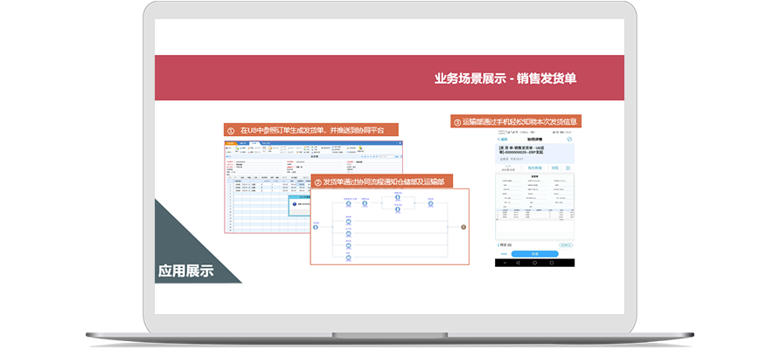Click the orange step ② workflow caption

pyautogui.click(x=379, y=182)
